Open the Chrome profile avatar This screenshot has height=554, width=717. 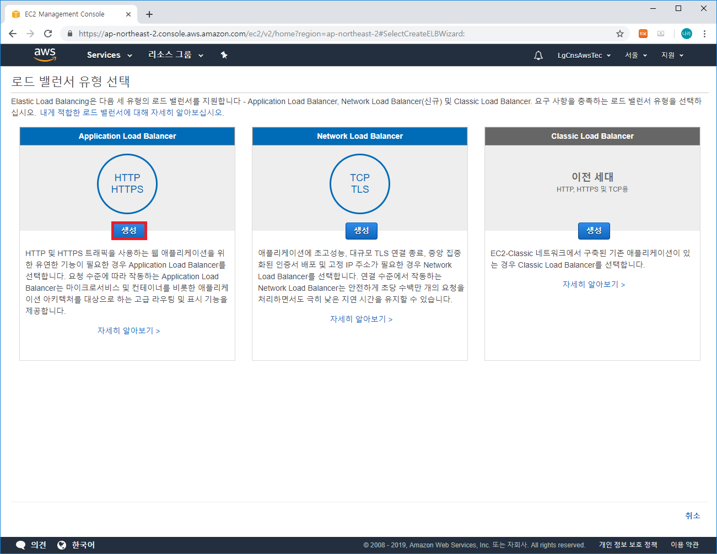687,34
